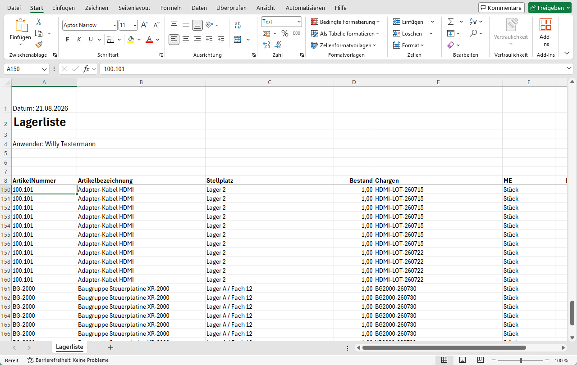Add a decimal place

266,45
